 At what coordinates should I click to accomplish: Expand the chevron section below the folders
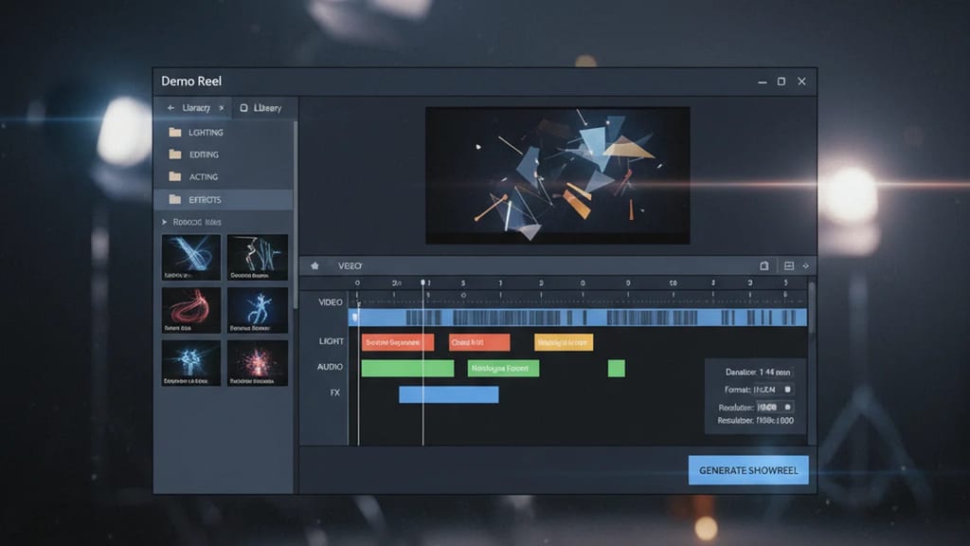tap(165, 222)
